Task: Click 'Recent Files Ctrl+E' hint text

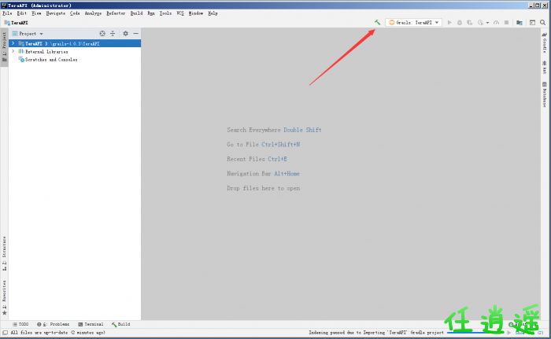Action: [x=257, y=159]
